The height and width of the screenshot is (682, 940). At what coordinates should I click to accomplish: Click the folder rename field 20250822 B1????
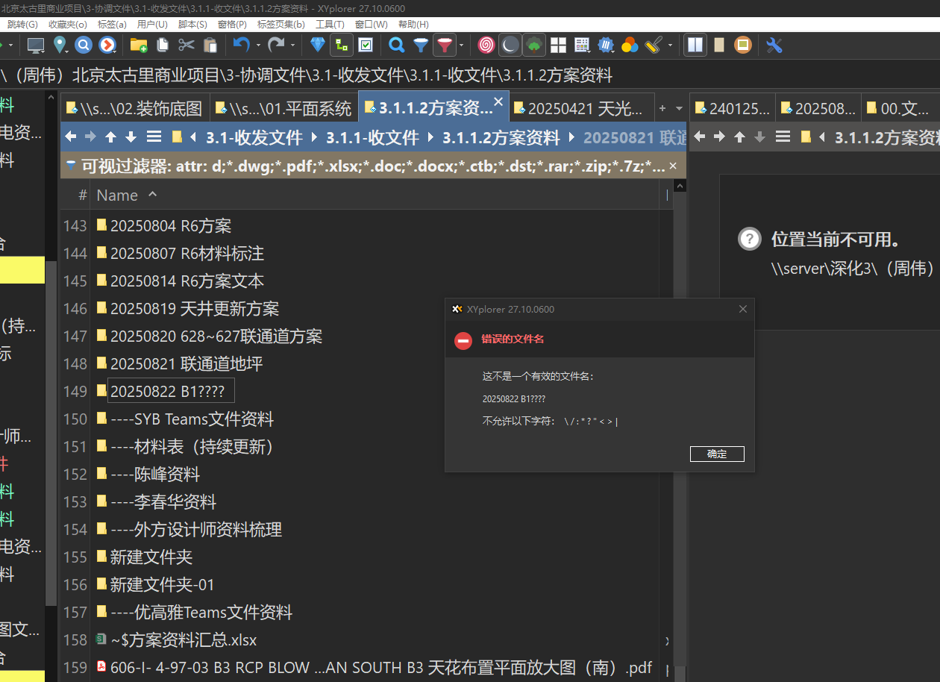[171, 391]
